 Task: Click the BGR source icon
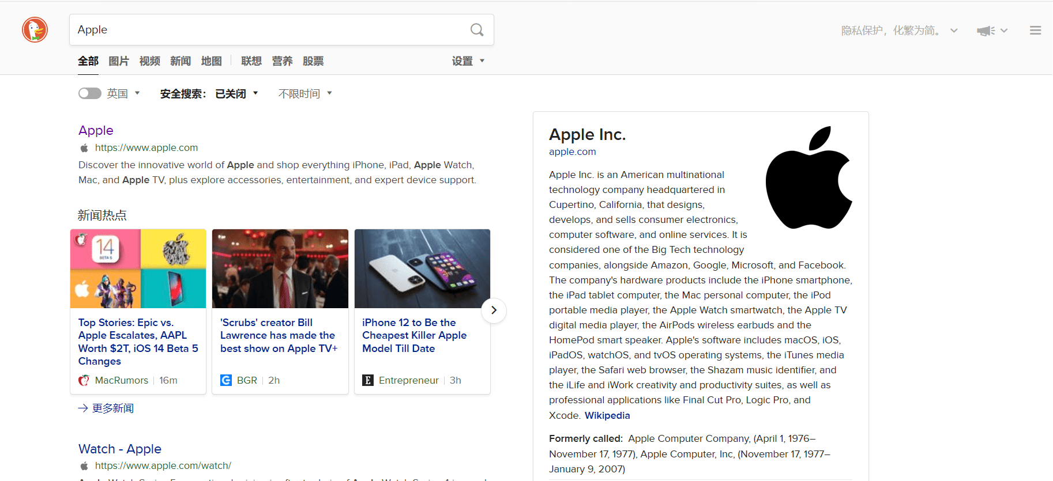click(226, 380)
